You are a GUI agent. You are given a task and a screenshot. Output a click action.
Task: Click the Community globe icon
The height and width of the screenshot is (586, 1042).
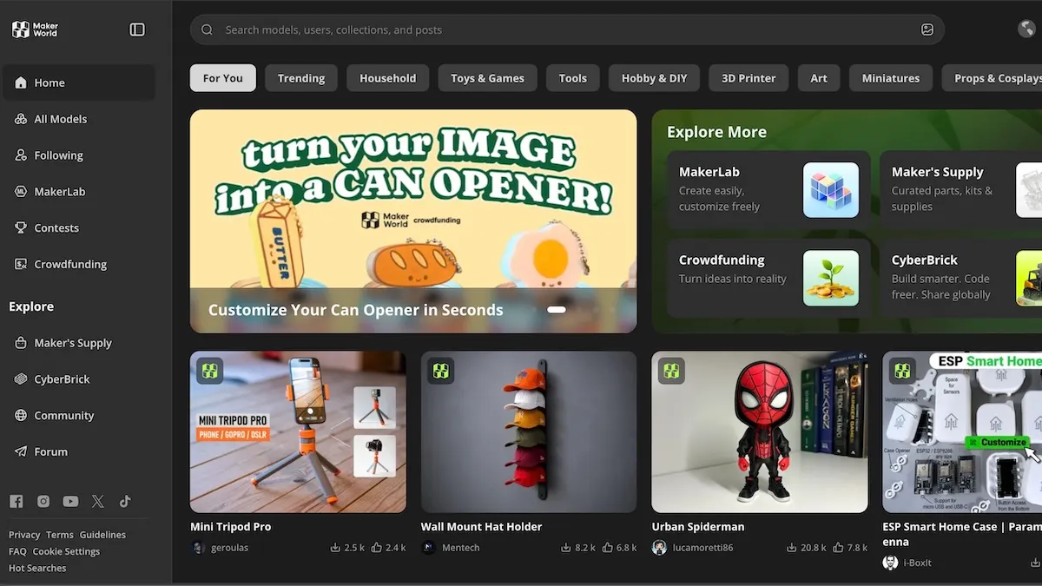[21, 416]
